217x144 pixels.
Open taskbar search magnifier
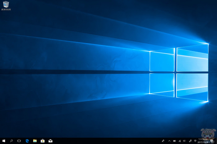point(11,141)
